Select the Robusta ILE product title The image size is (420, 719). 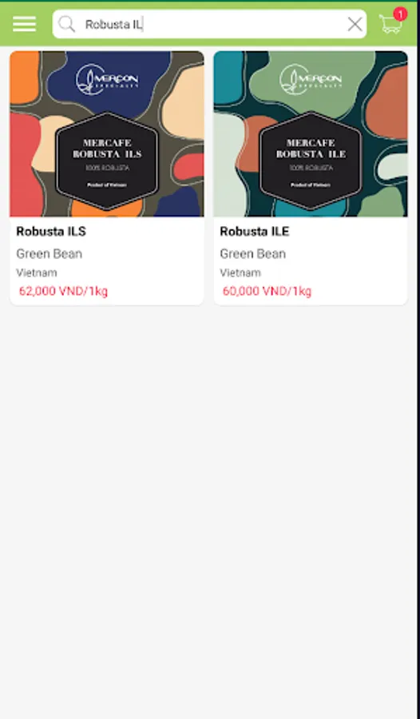click(x=255, y=232)
